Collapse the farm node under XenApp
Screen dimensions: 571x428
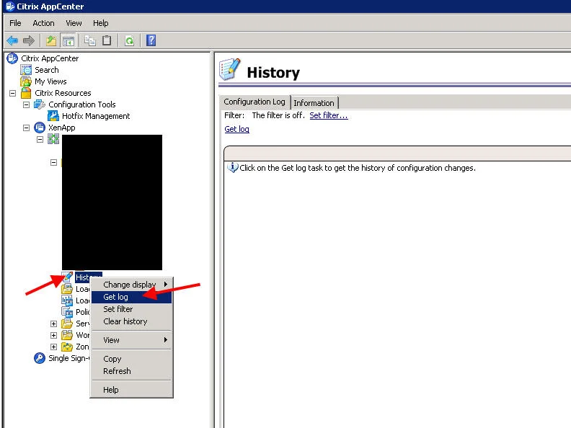(40, 139)
